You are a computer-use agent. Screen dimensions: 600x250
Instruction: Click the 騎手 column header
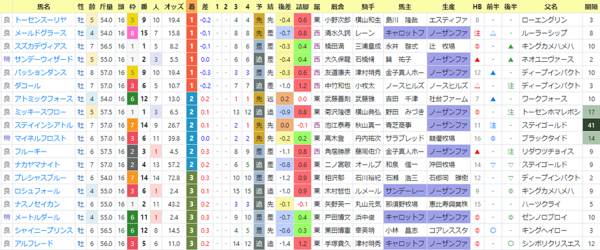click(x=369, y=7)
